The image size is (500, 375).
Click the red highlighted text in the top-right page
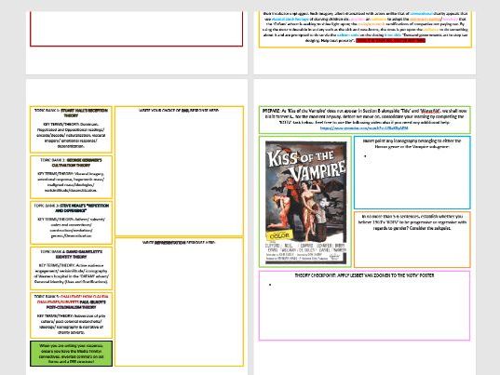point(390,40)
